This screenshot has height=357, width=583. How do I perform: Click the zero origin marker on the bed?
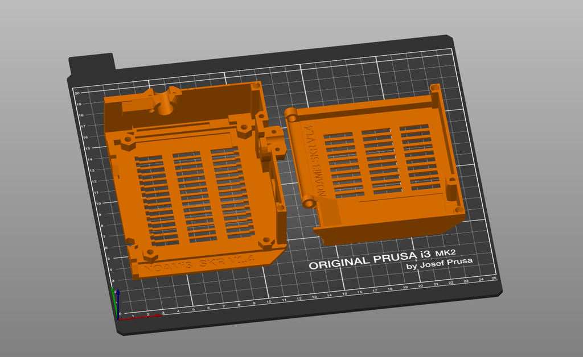point(120,313)
